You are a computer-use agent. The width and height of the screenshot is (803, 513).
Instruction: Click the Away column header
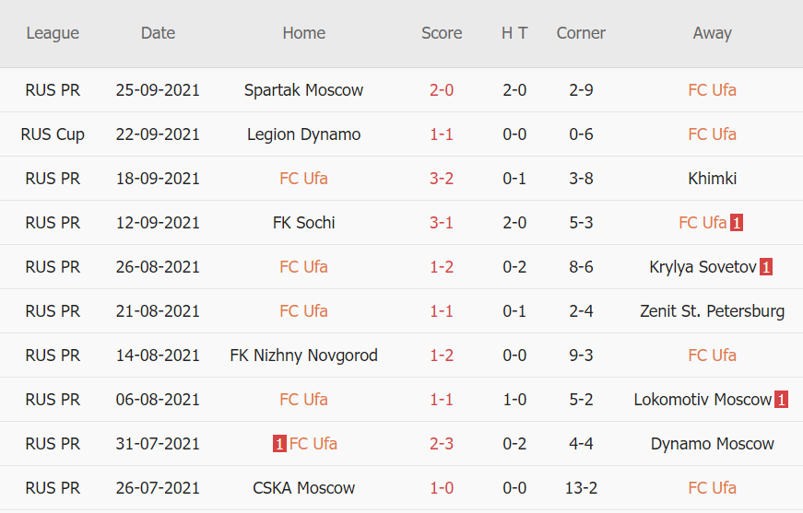click(x=712, y=33)
